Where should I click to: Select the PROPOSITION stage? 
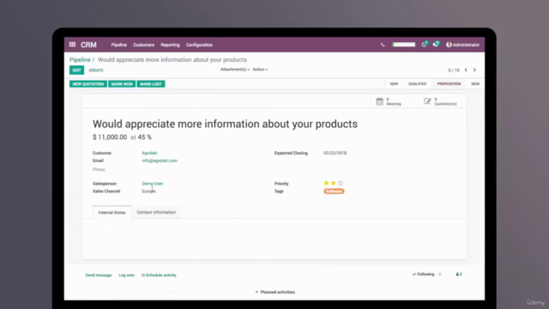pos(449,84)
